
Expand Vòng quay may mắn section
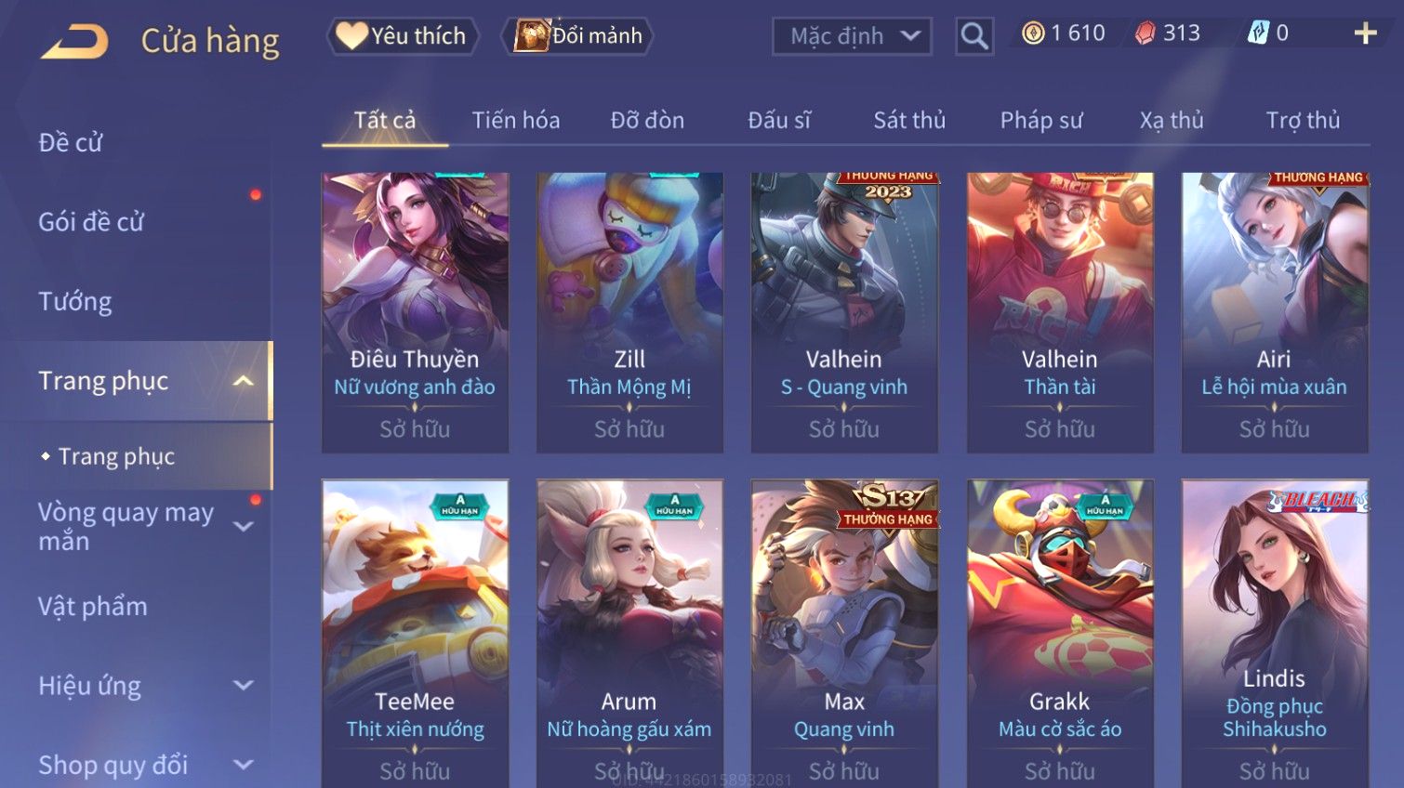coord(244,527)
